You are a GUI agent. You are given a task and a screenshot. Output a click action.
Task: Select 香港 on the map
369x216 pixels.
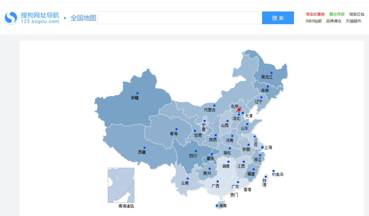click(248, 190)
